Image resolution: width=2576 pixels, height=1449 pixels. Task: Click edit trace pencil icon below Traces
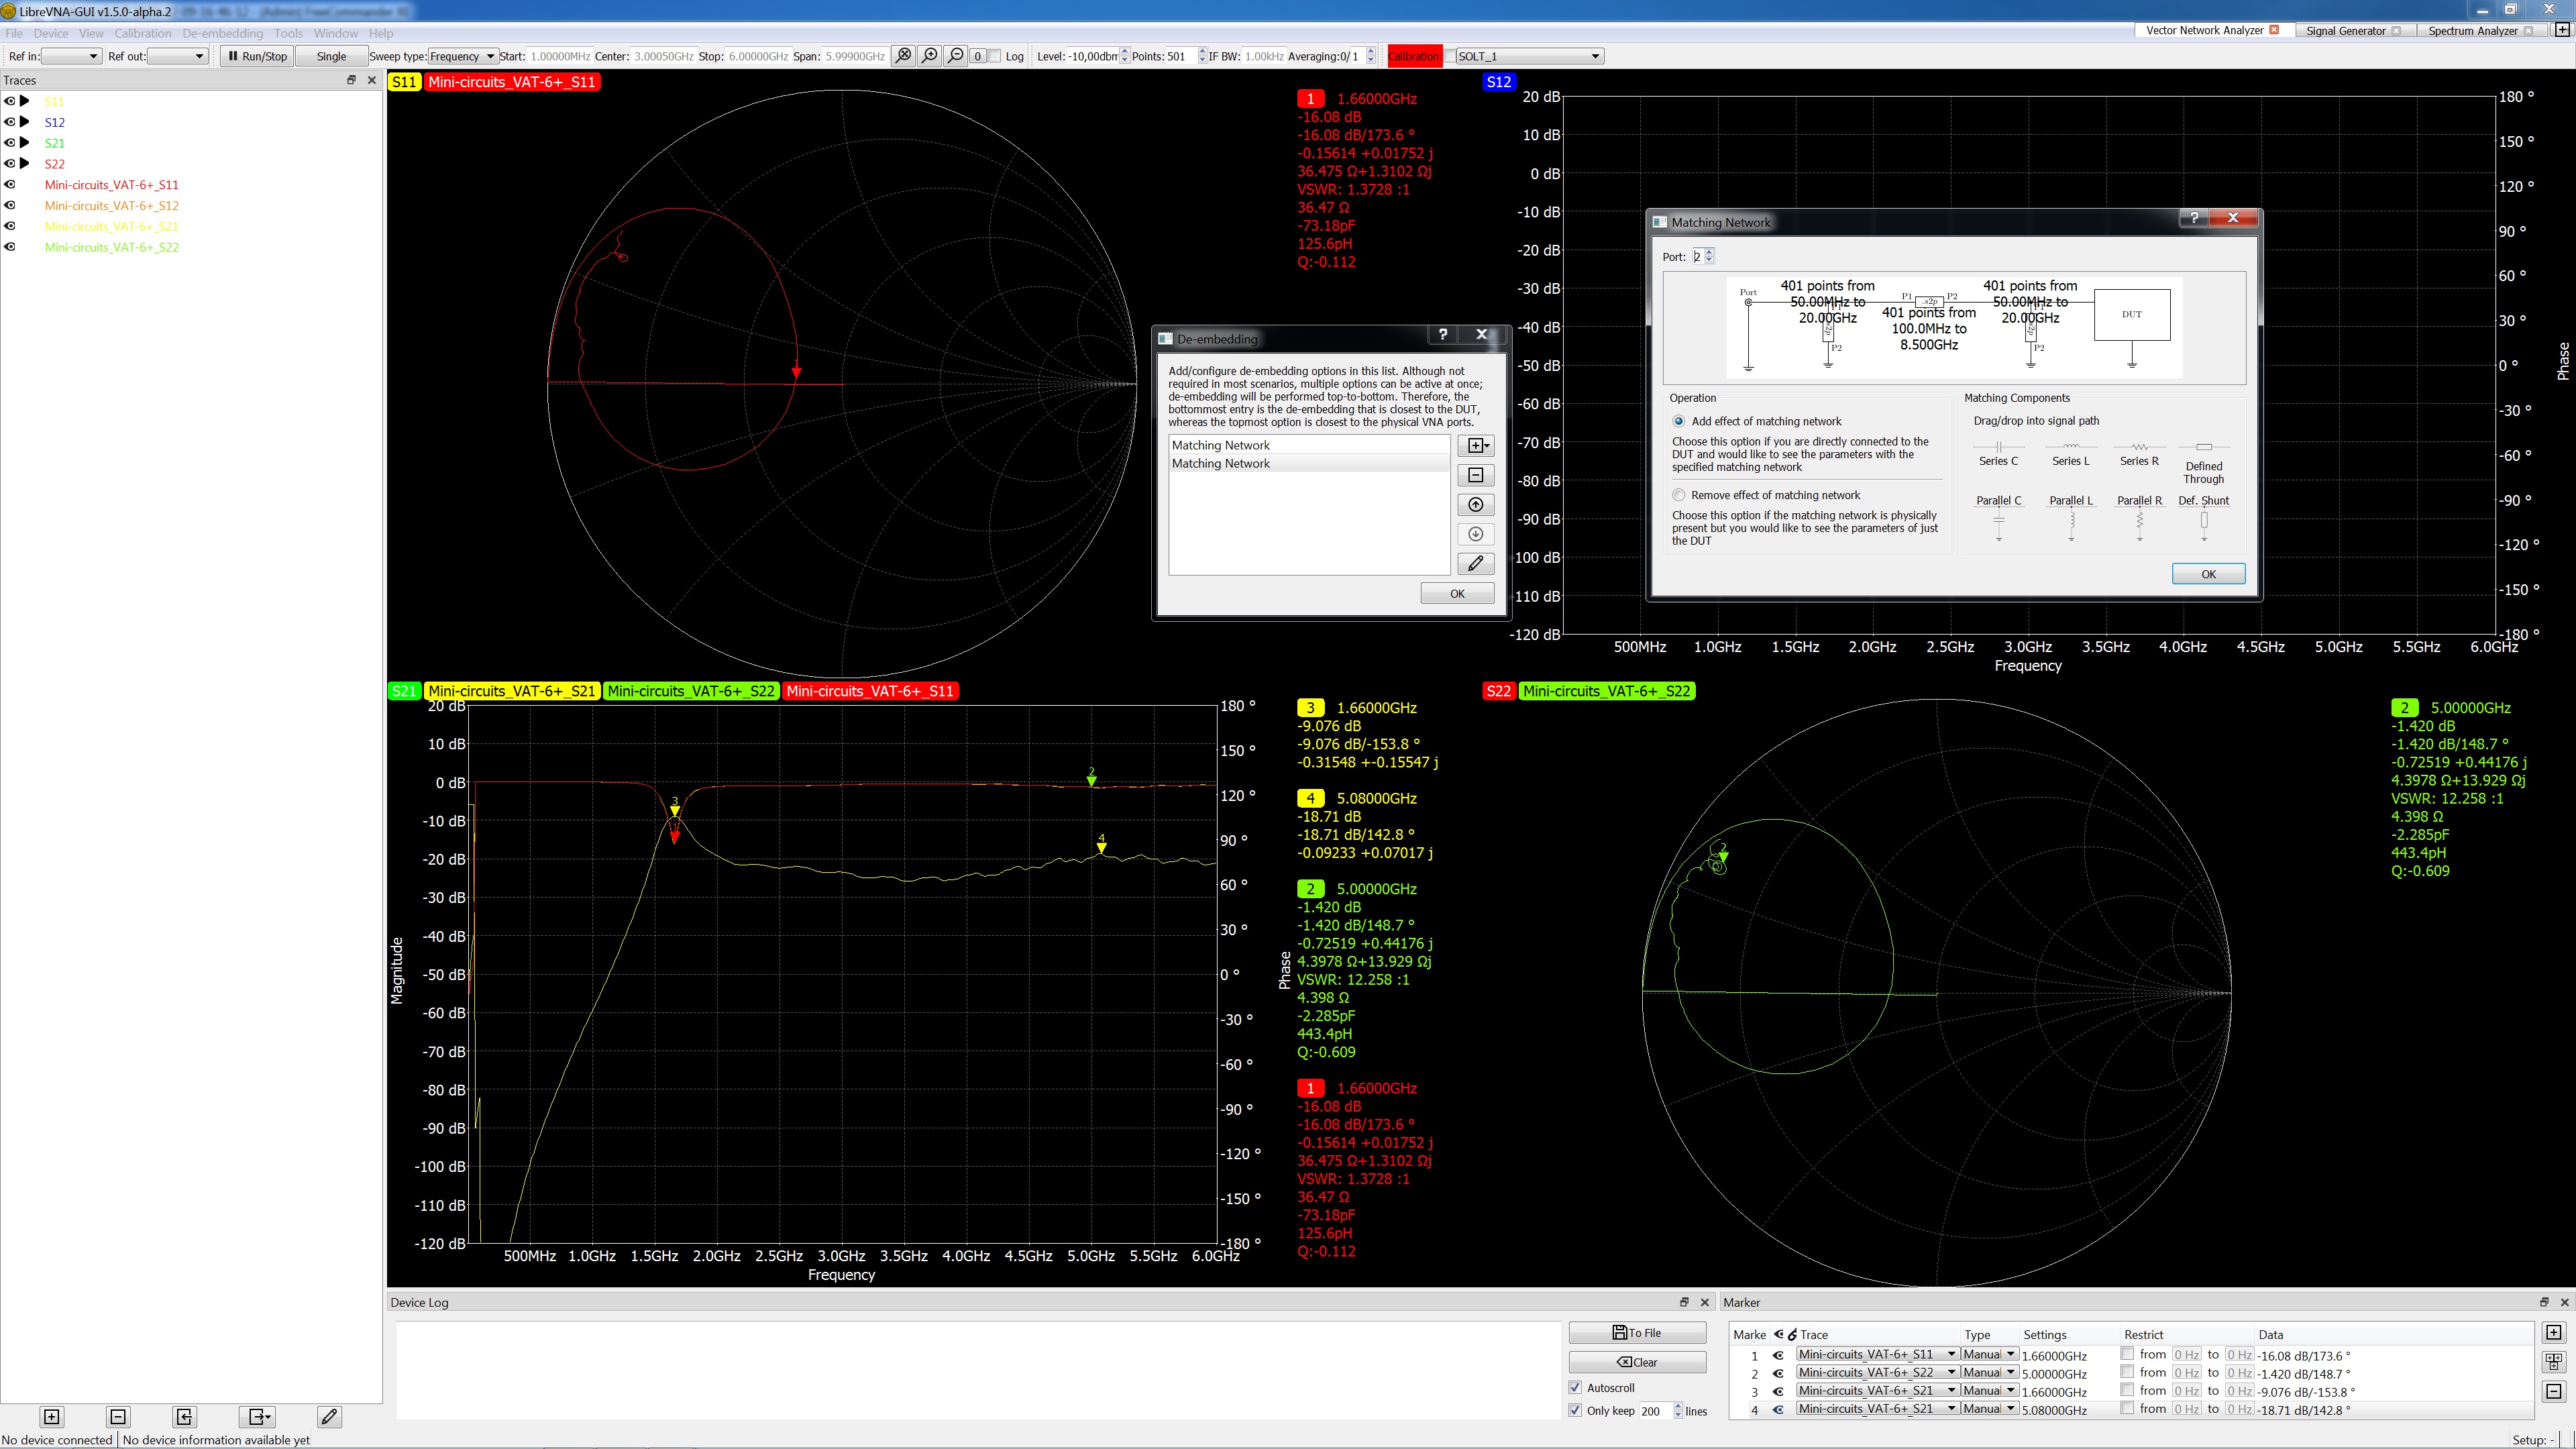pos(329,1416)
